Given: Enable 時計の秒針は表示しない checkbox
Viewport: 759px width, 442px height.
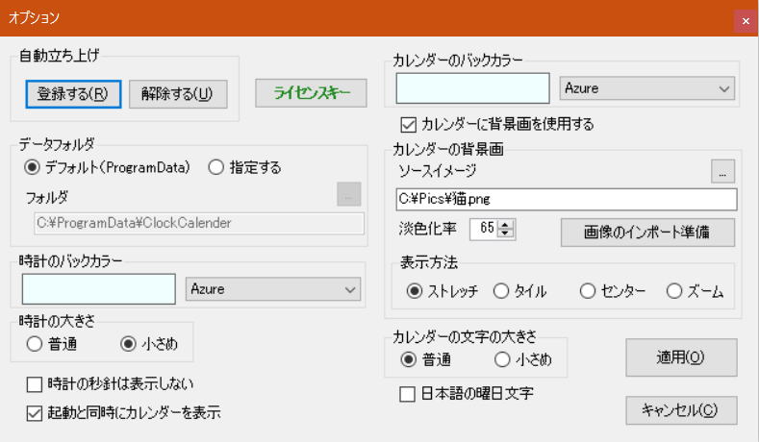Looking at the screenshot, I should tap(35, 384).
